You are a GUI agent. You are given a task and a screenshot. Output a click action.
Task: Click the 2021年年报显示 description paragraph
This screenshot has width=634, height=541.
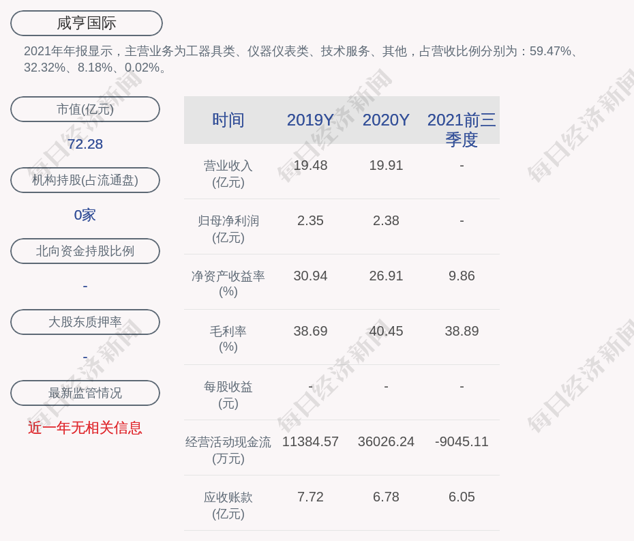tap(302, 59)
